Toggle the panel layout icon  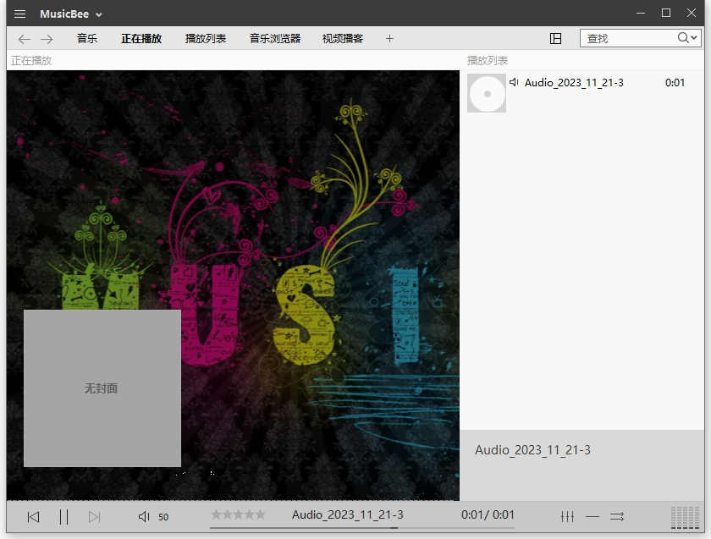555,39
